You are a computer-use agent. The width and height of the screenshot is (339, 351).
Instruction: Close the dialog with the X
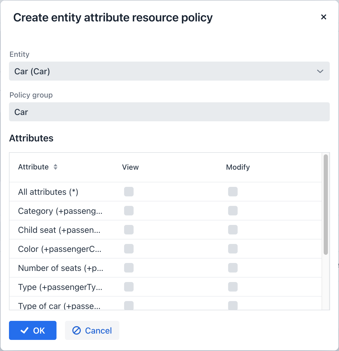(324, 17)
